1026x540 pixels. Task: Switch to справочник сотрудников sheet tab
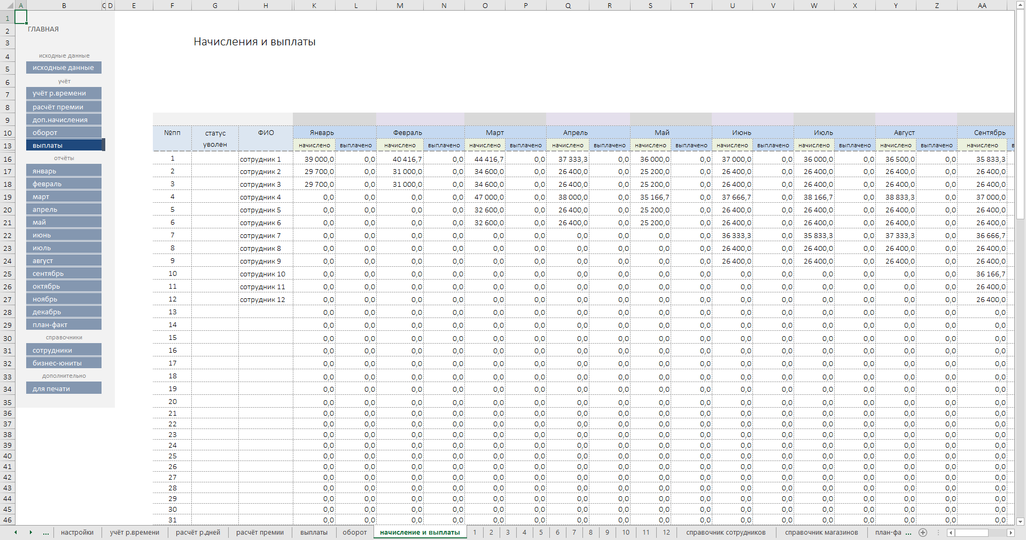[x=726, y=533]
